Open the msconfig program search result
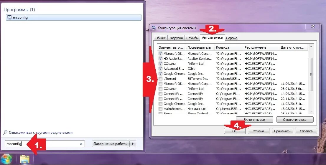 click(x=74, y=17)
